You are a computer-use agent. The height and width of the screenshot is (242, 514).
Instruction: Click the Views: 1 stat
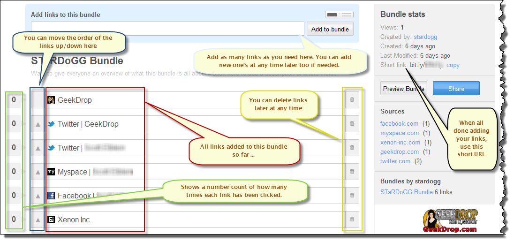pyautogui.click(x=392, y=28)
